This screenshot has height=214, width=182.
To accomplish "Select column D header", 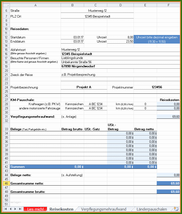I will [x=120, y=5].
